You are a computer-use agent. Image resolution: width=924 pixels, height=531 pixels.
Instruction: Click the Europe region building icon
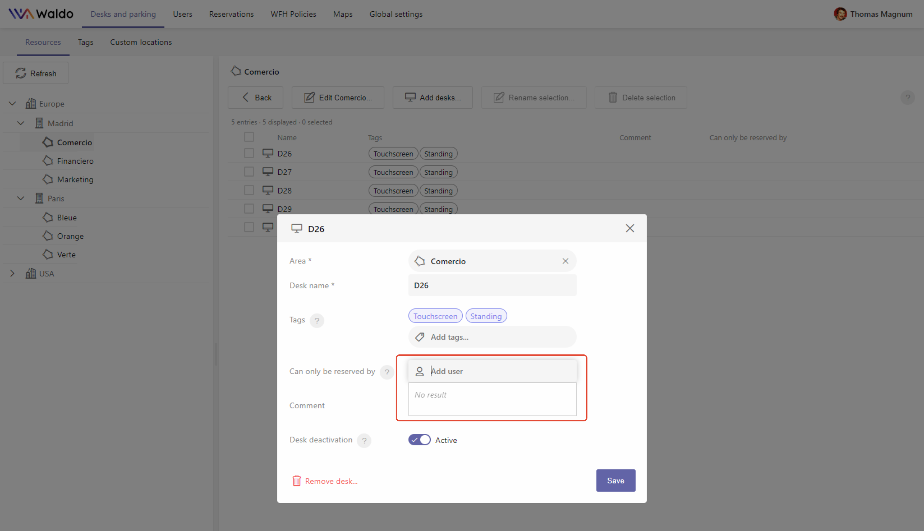(31, 104)
